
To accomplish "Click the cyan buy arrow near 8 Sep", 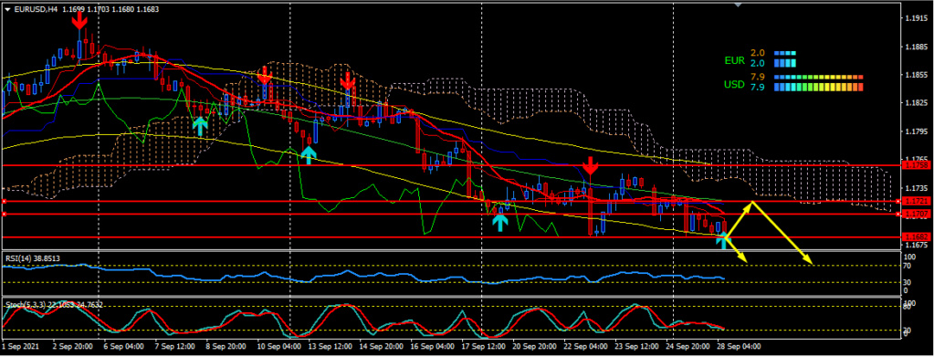I will pyautogui.click(x=200, y=126).
